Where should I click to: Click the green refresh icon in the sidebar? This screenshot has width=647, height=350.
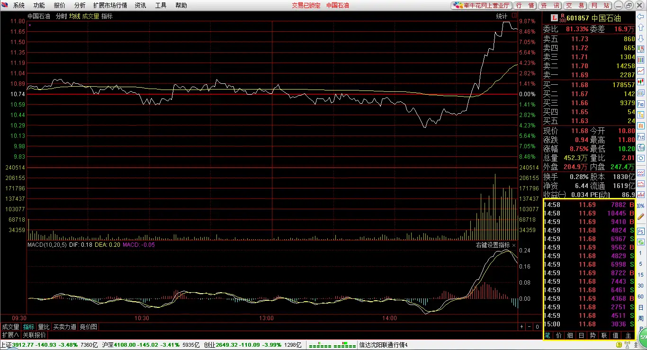[x=641, y=242]
